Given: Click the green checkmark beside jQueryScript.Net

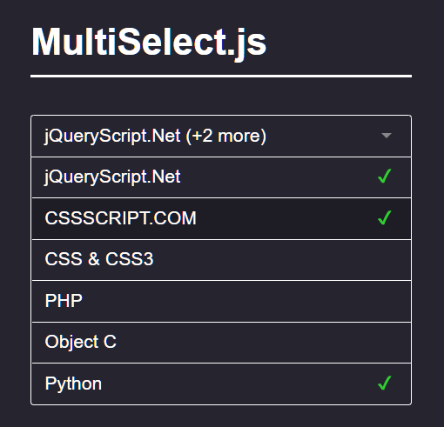Looking at the screenshot, I should pyautogui.click(x=385, y=177).
